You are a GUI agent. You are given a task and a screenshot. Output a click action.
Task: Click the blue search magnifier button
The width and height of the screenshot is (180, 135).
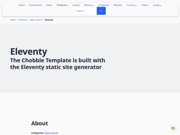(x=101, y=11)
